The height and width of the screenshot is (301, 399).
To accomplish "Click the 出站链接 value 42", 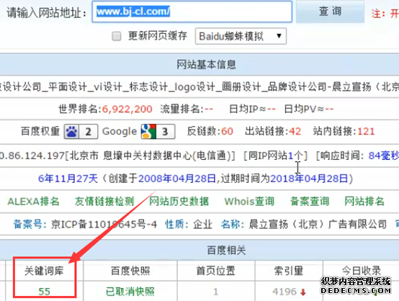I will coord(295,131).
